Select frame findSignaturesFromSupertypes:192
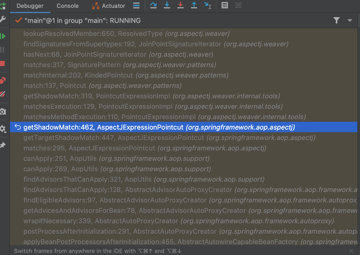 tap(183, 44)
